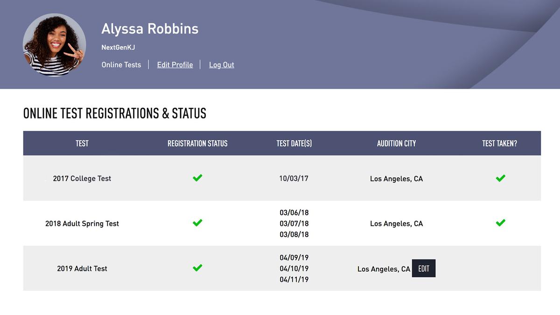The height and width of the screenshot is (315, 560).
Task: Select the Audition City column header
Action: tap(396, 143)
